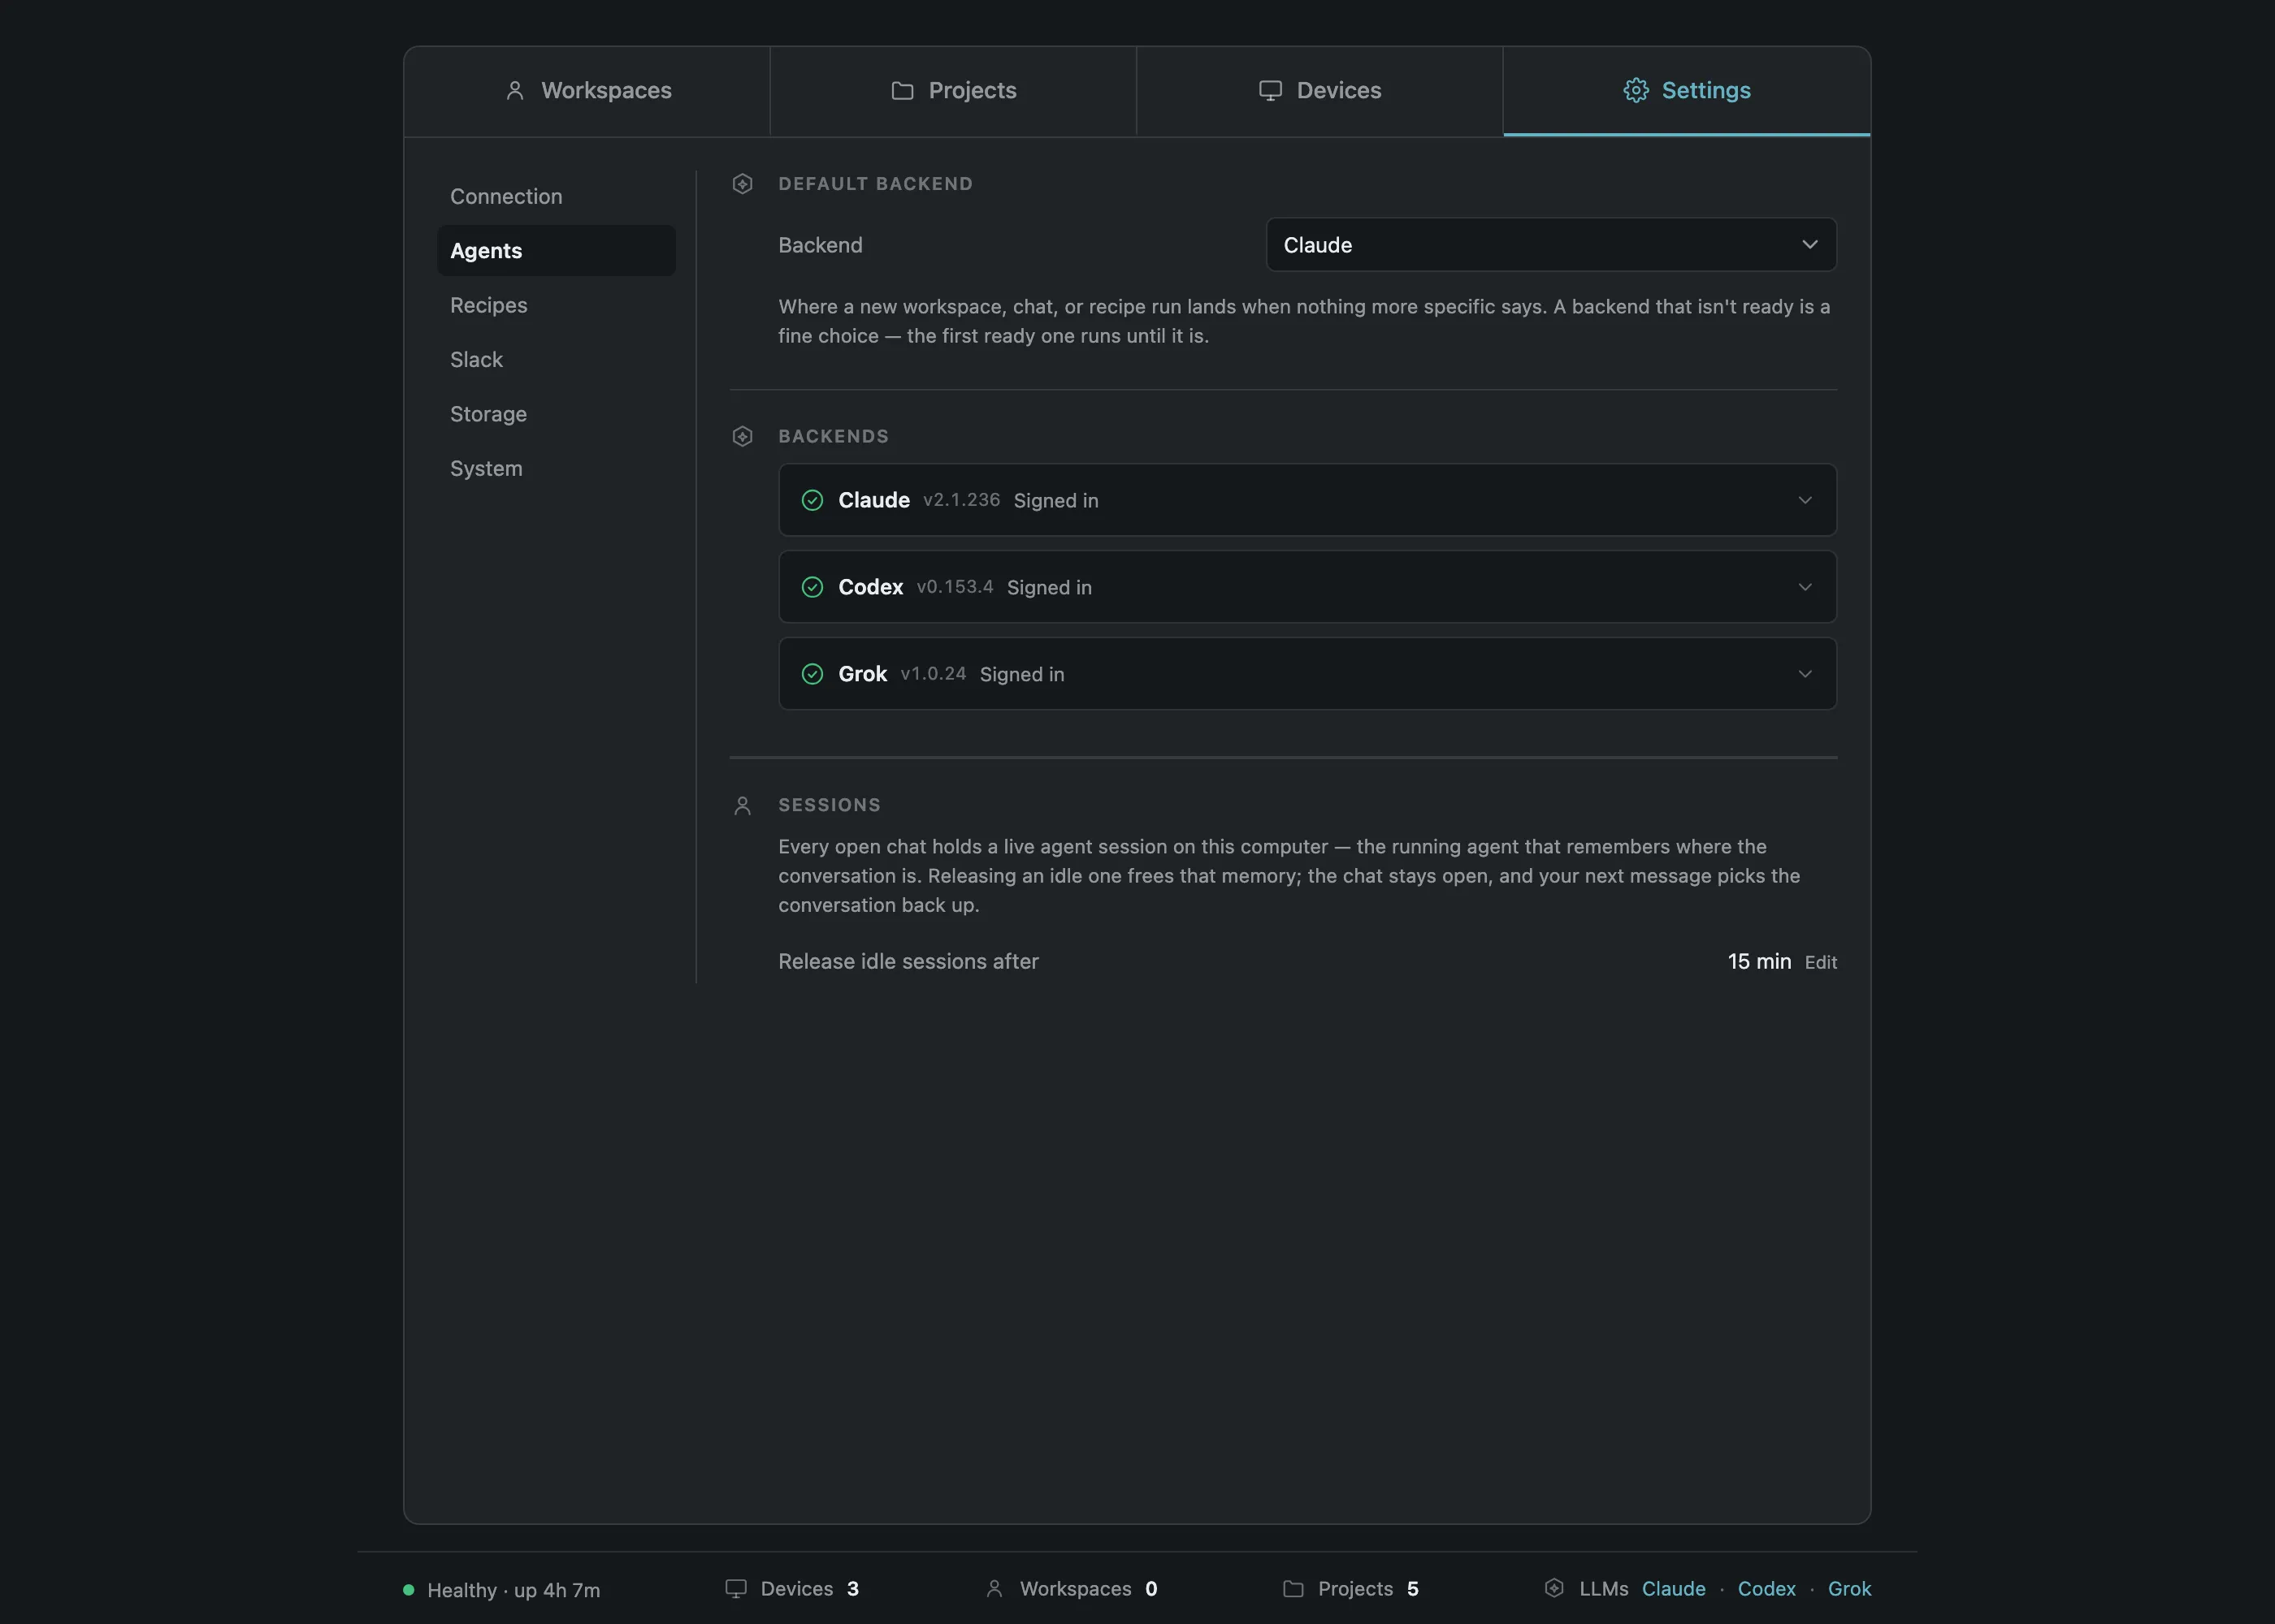Click the 15 min idle release value

pyautogui.click(x=1759, y=961)
